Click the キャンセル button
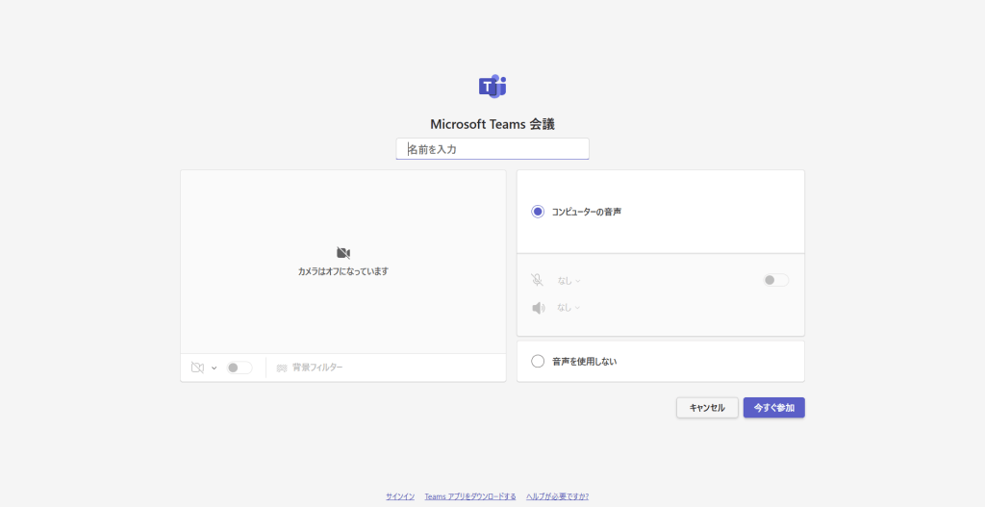The width and height of the screenshot is (985, 507). tap(707, 408)
